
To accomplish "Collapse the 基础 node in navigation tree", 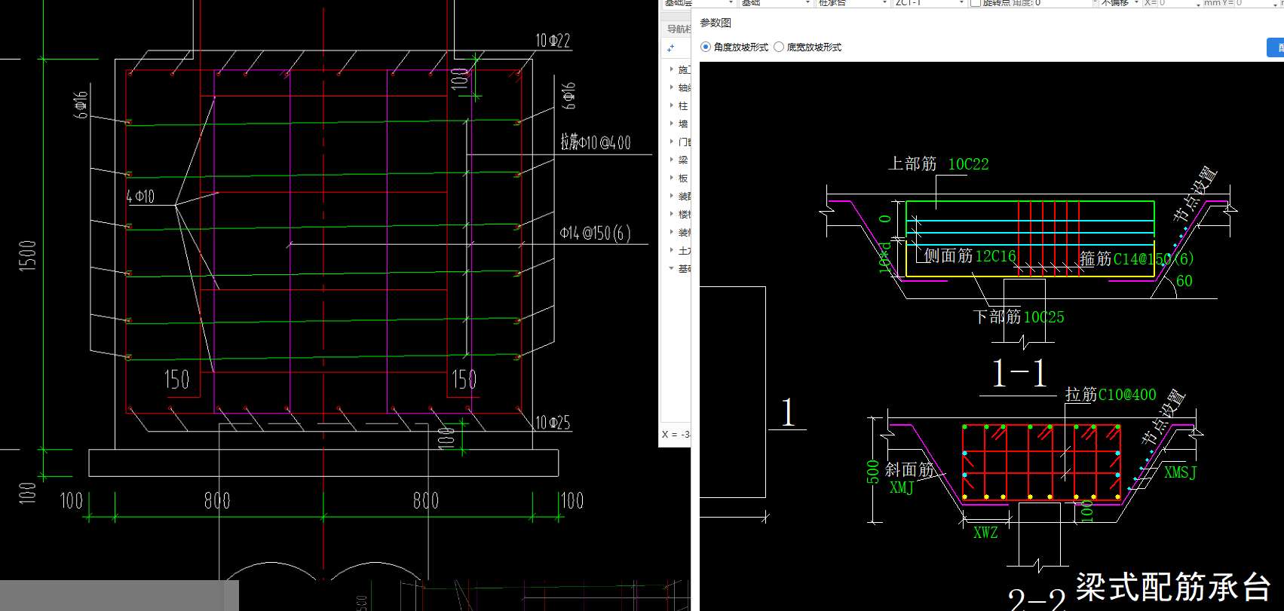I will coord(672,268).
